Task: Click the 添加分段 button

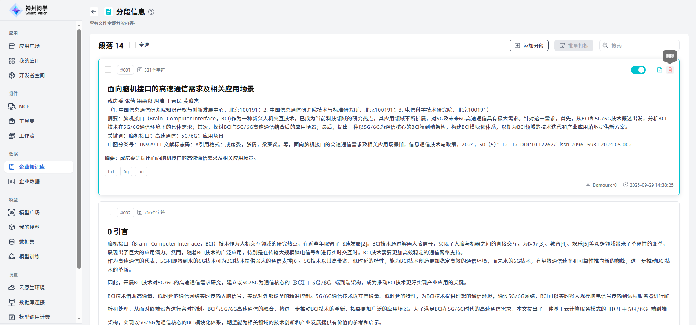Action: [529, 45]
